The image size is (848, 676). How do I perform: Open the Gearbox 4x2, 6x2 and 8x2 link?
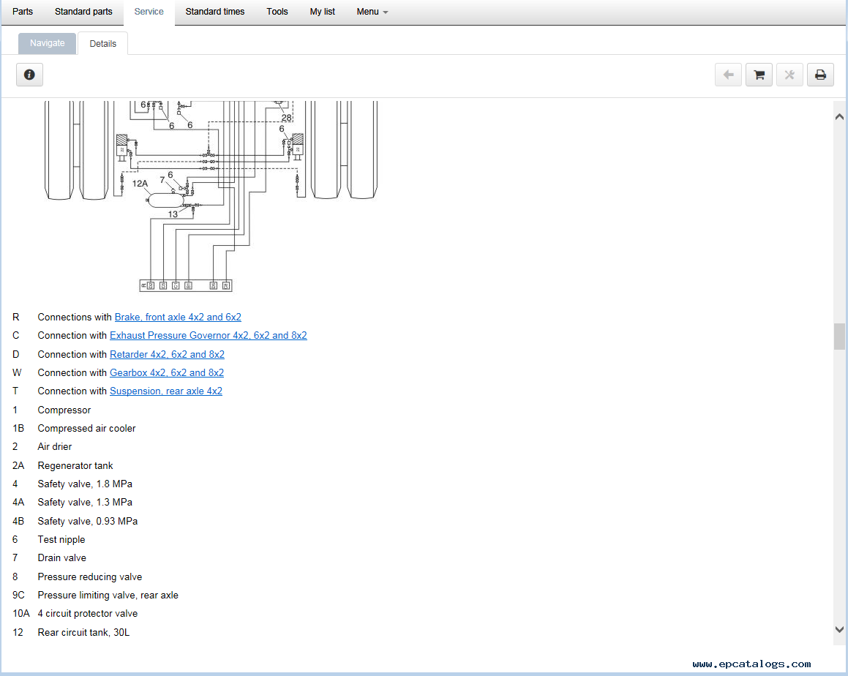167,373
